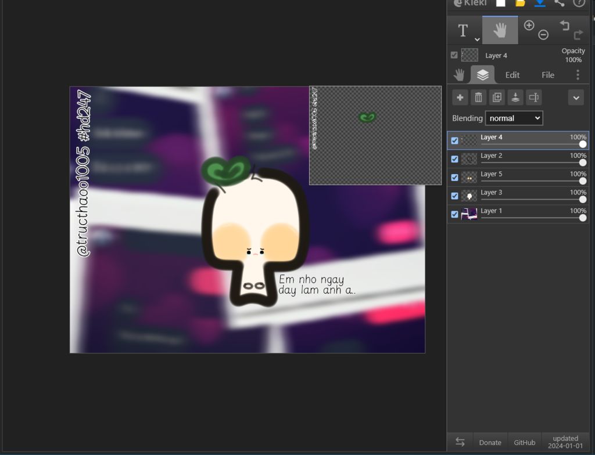Image resolution: width=595 pixels, height=455 pixels.
Task: Add a new layer
Action: coord(460,98)
